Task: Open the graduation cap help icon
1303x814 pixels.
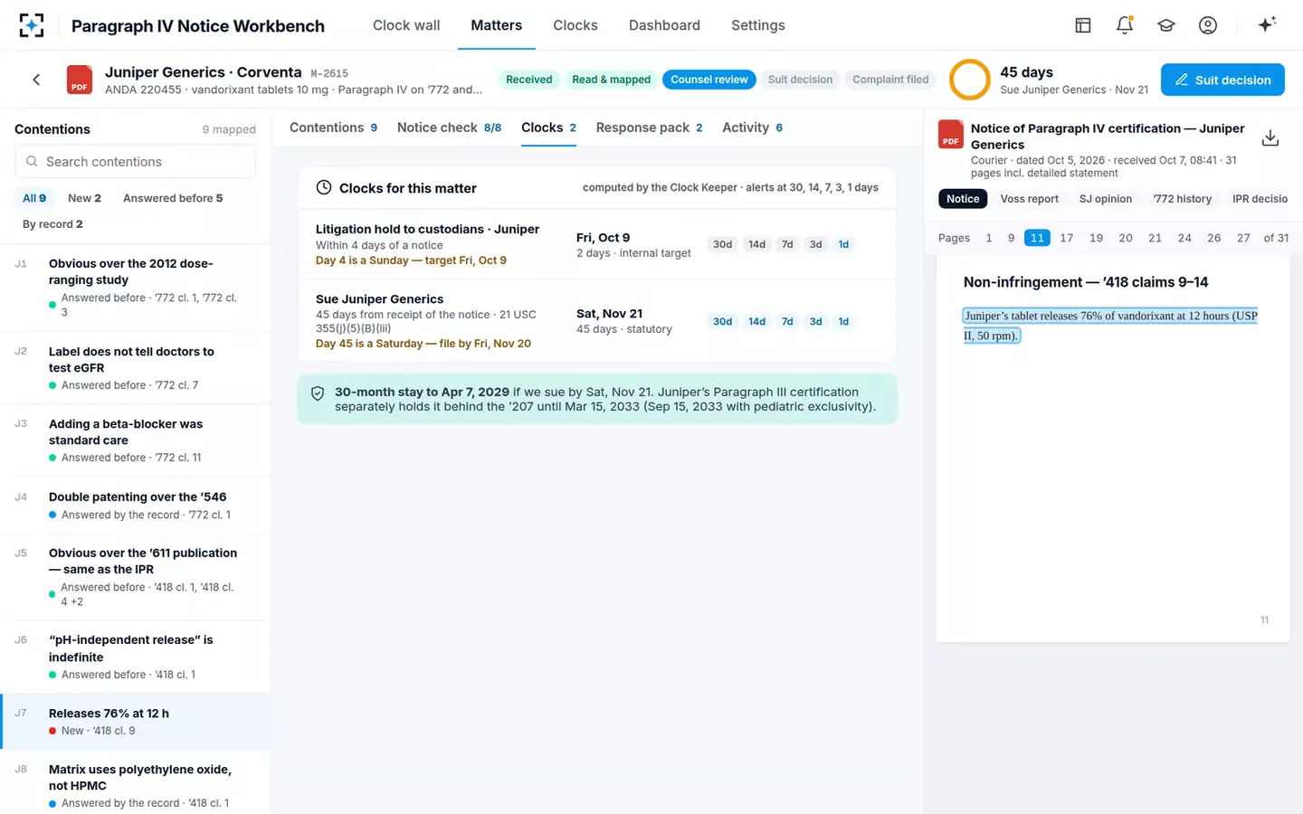Action: click(1166, 25)
